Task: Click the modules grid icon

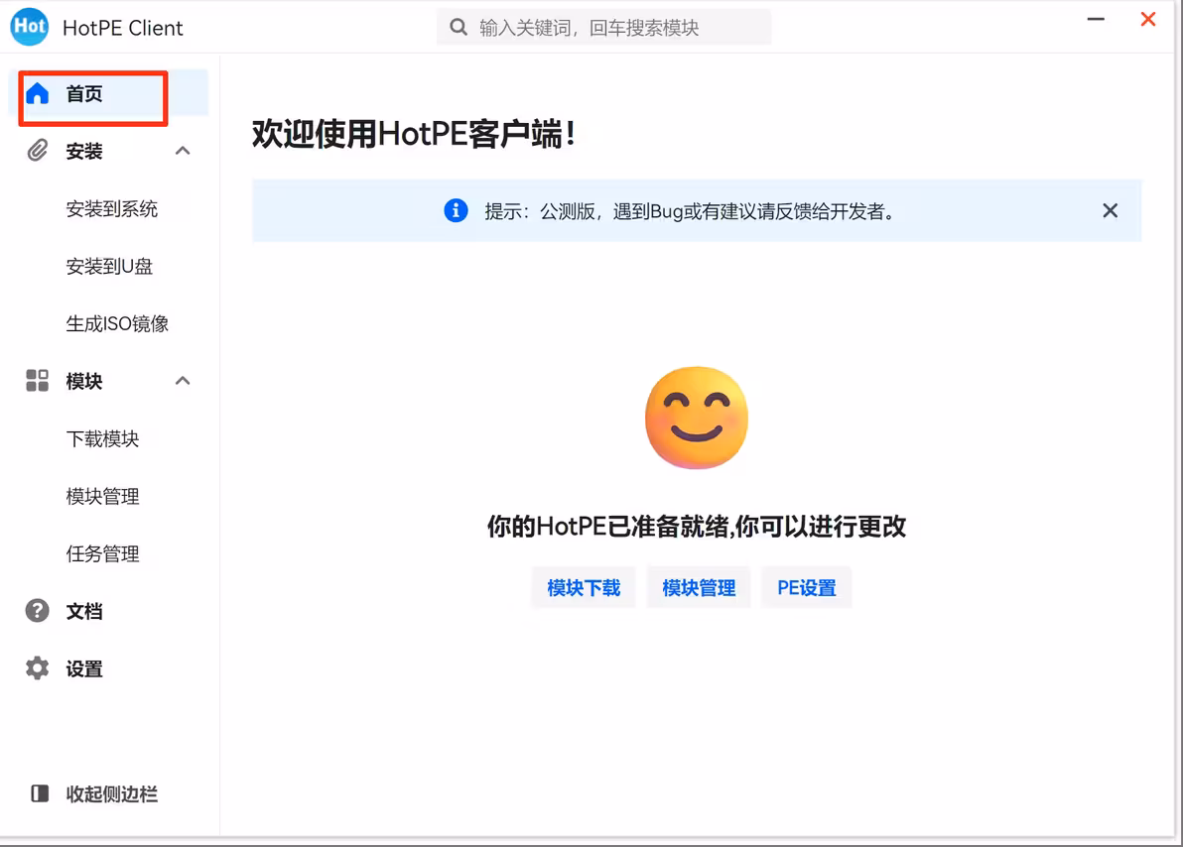Action: 37,380
